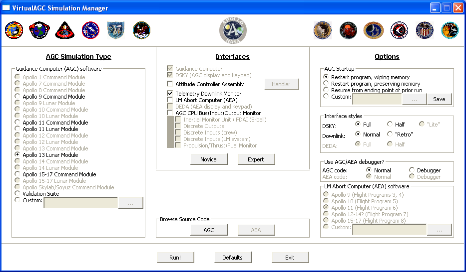
Task: Click "Apollo Skylab/Soyuz Command Module" label
Action: click(68, 187)
